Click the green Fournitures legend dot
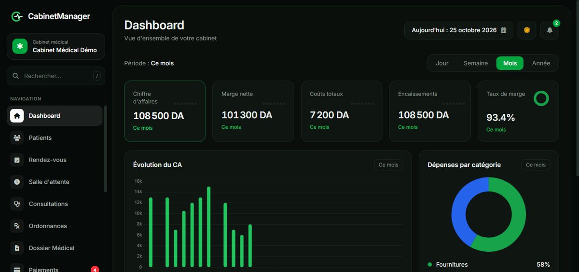The width and height of the screenshot is (579, 272). 430,265
